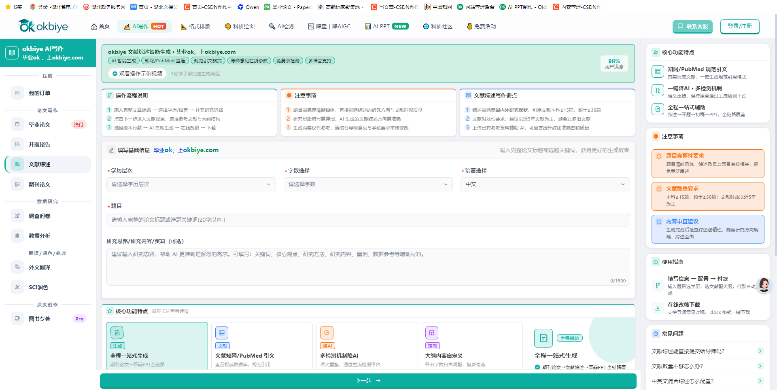This screenshot has height=390, width=777.
Task: Click the 内容审查建议 notice card
Action: 708,229
